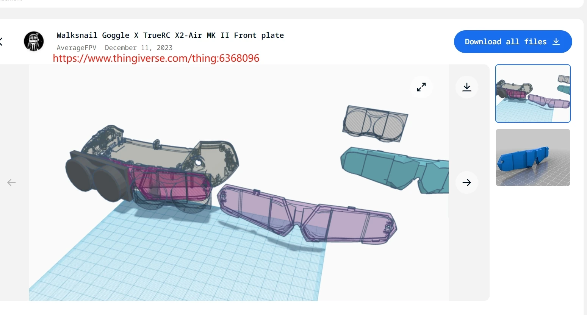Select the blue rendered model thumbnail
The width and height of the screenshot is (587, 315).
[533, 157]
